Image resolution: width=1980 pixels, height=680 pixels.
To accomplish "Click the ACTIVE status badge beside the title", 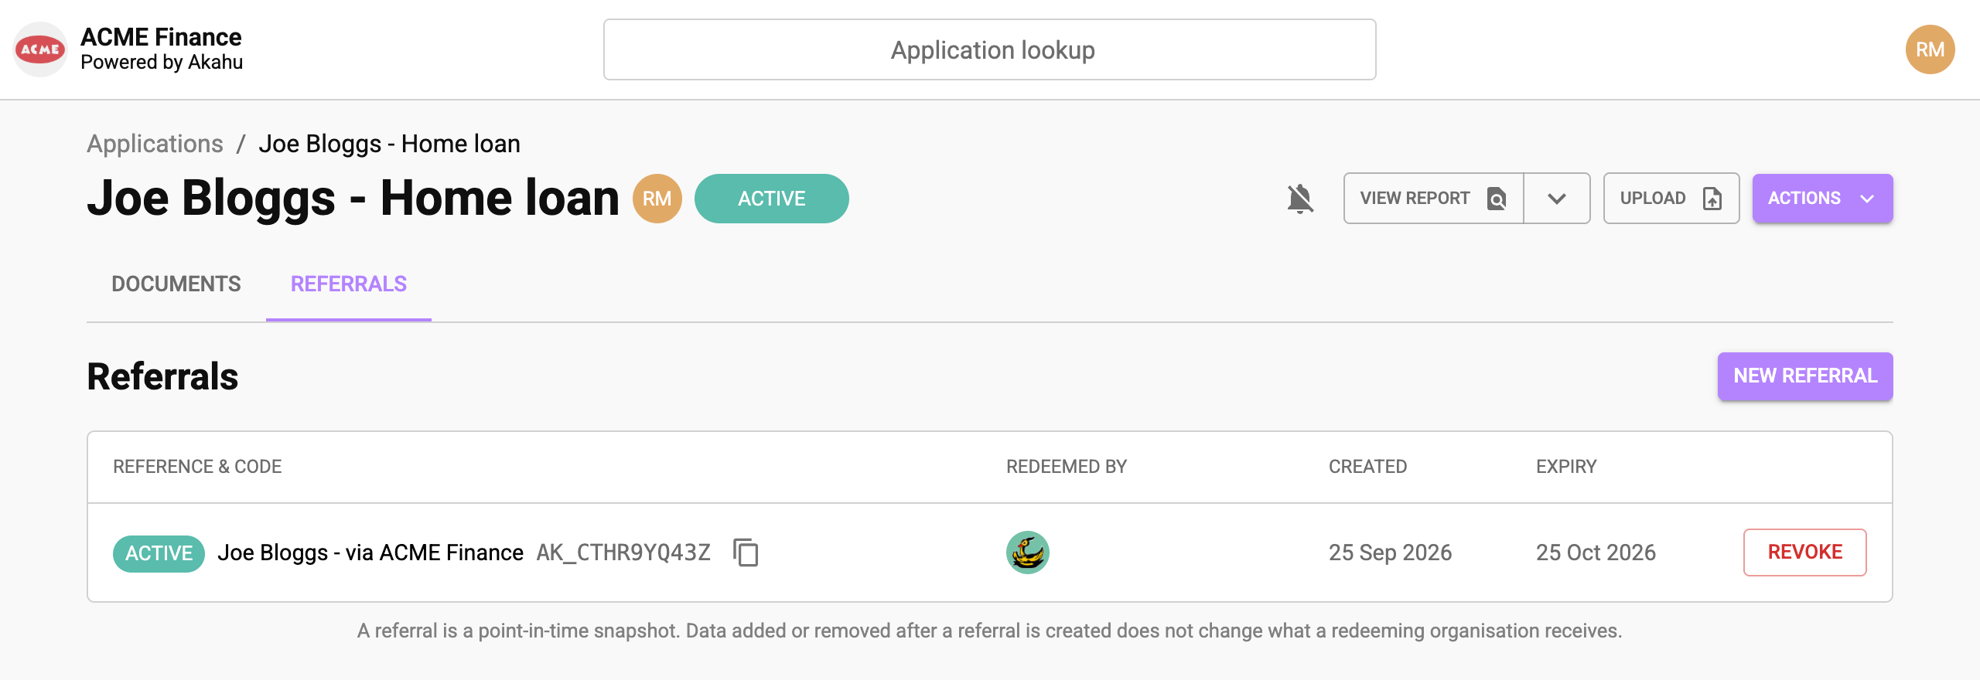I will pyautogui.click(x=771, y=199).
